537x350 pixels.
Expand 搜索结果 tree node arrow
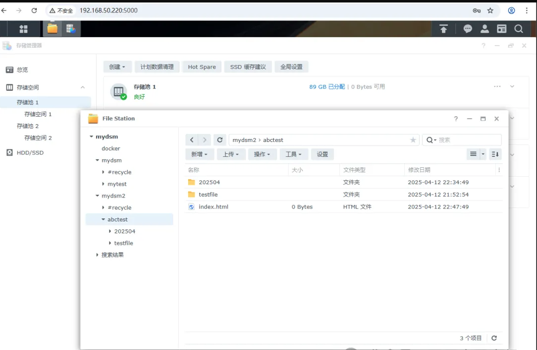pos(97,255)
